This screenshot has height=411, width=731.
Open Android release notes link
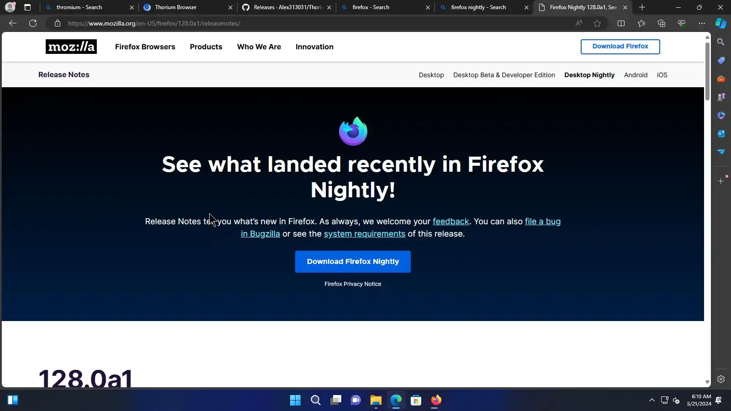tap(636, 75)
